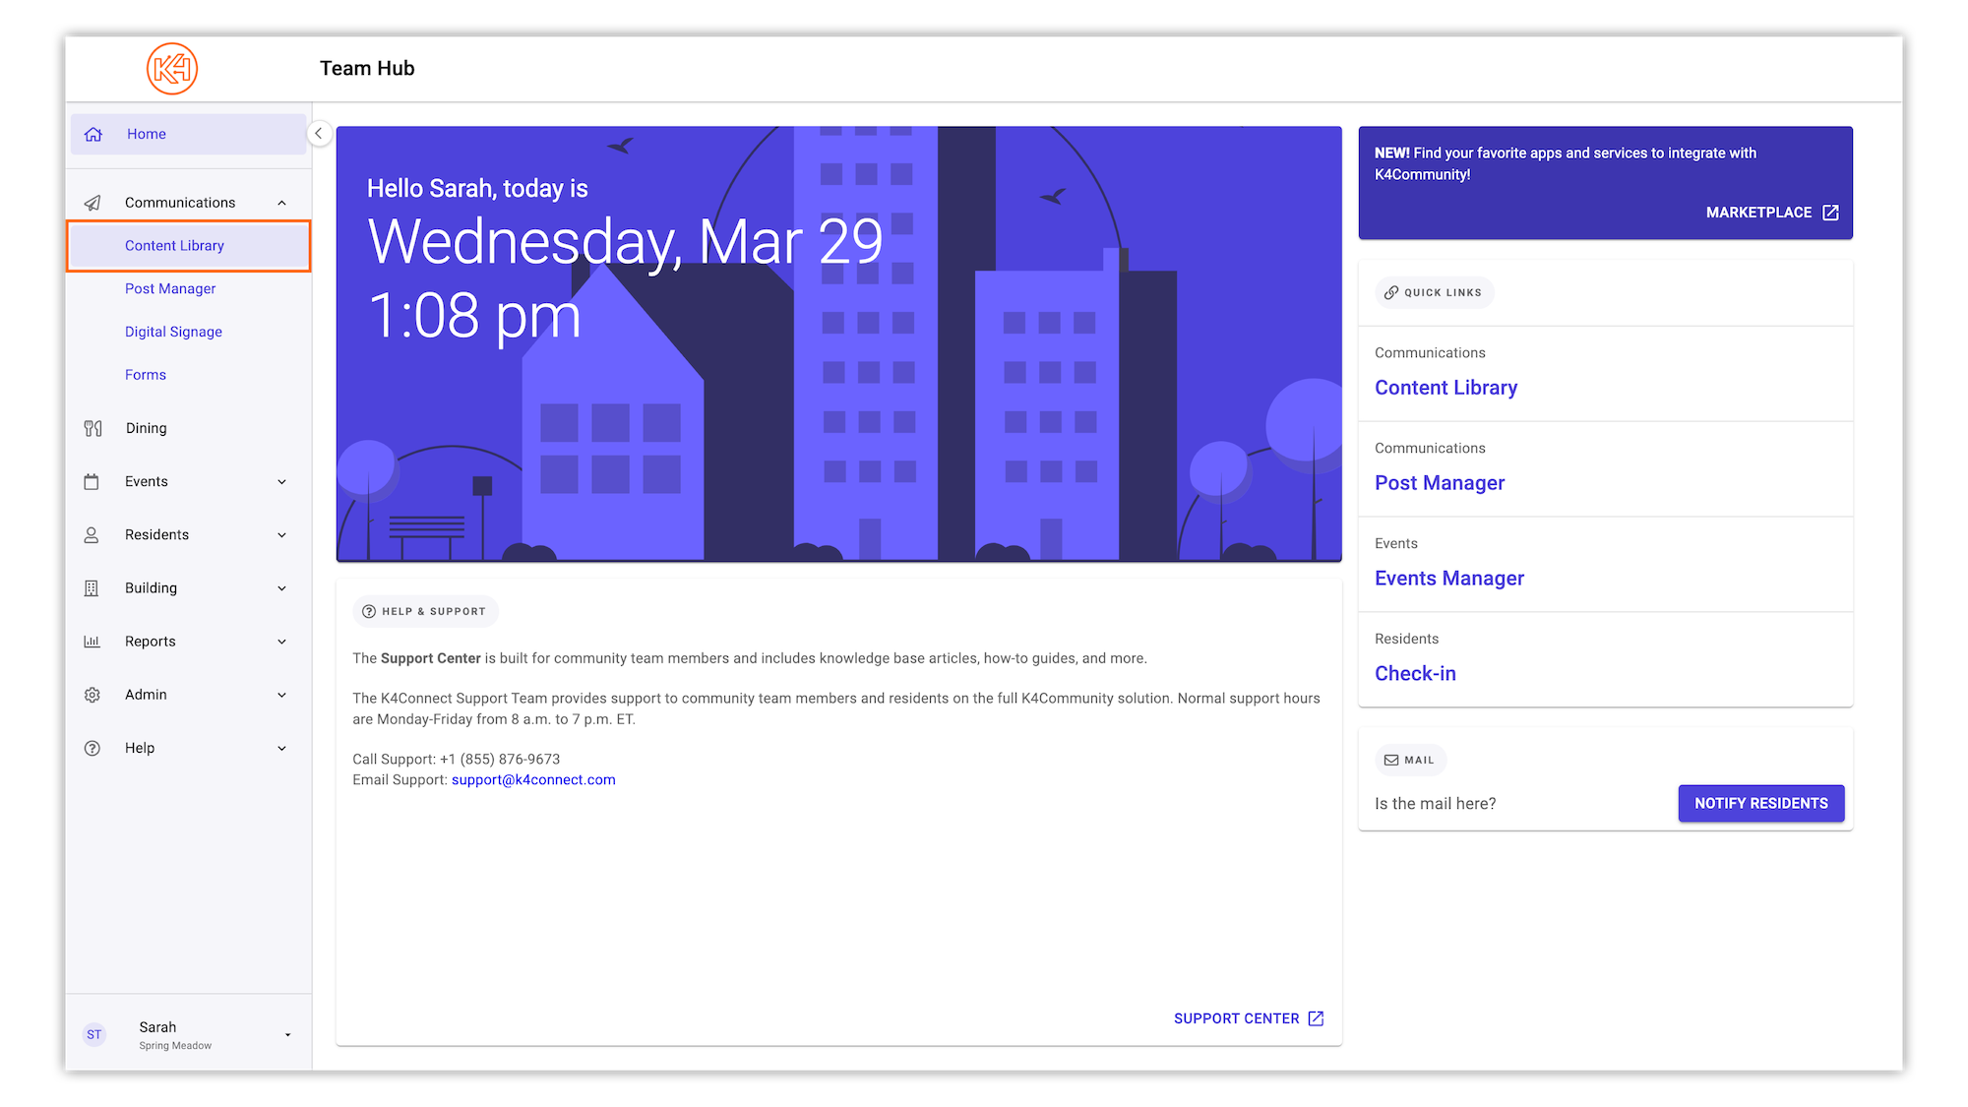Click the Team Hub page title
Viewport: 1968px width, 1107px height.
[x=367, y=68]
